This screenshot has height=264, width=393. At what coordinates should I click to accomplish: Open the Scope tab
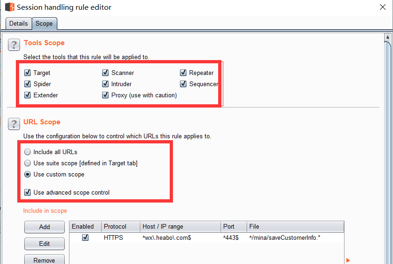44,23
